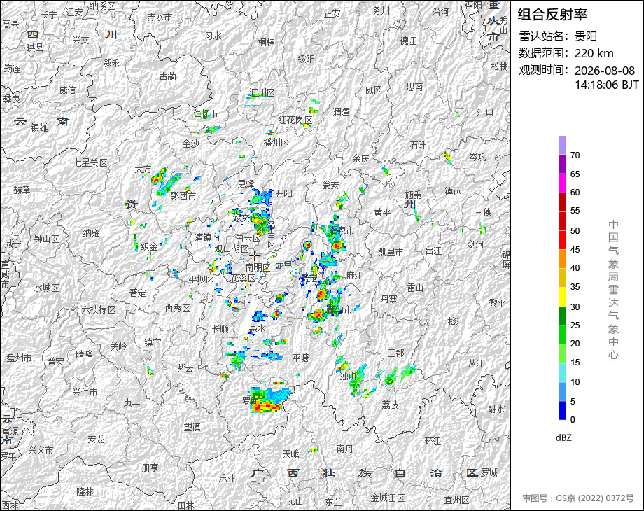Click the 220 km data range value
The width and height of the screenshot is (644, 511).
594,53
